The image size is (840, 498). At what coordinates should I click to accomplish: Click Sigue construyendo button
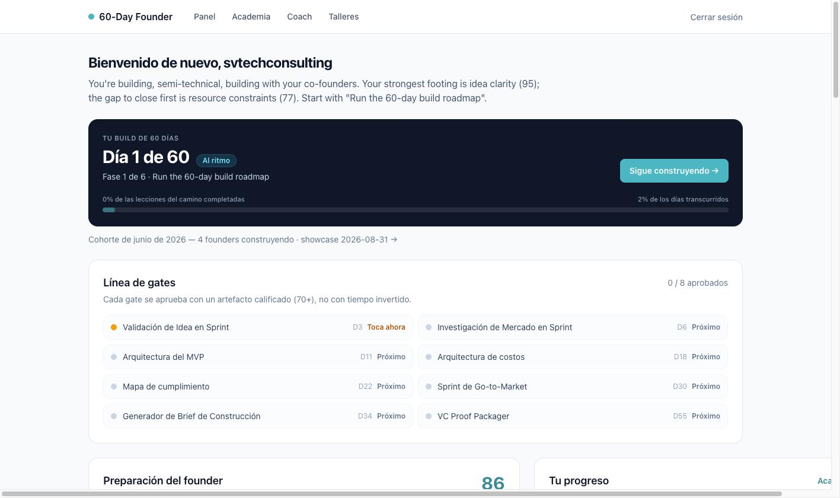point(674,171)
